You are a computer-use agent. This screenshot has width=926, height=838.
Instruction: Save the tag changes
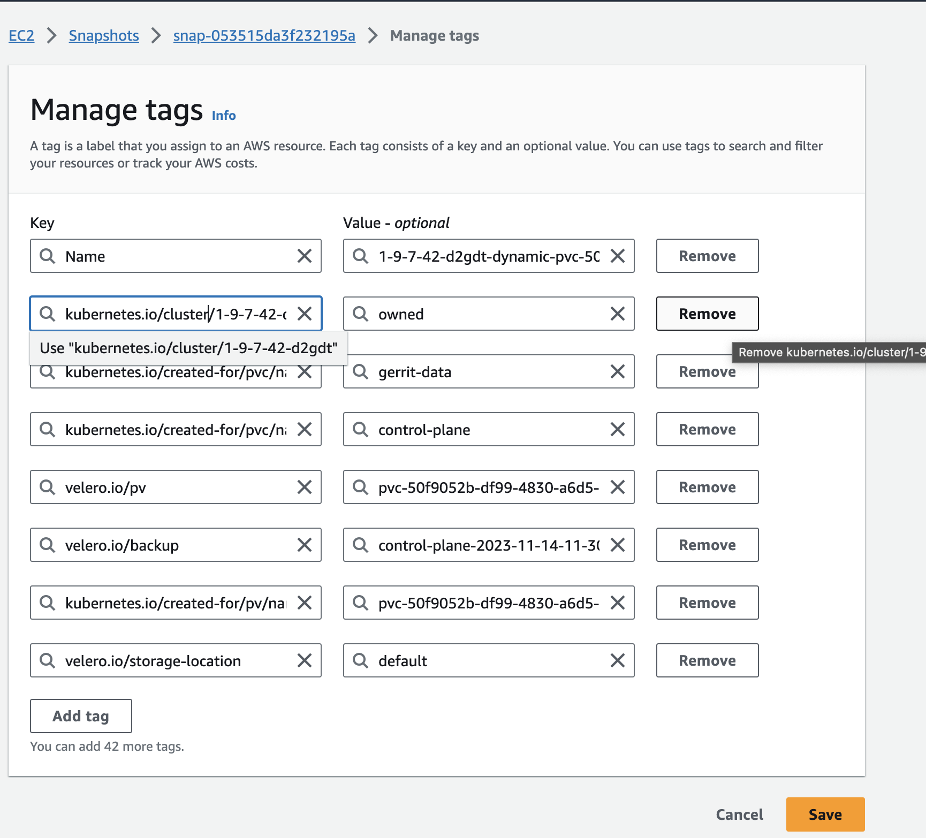tap(825, 814)
